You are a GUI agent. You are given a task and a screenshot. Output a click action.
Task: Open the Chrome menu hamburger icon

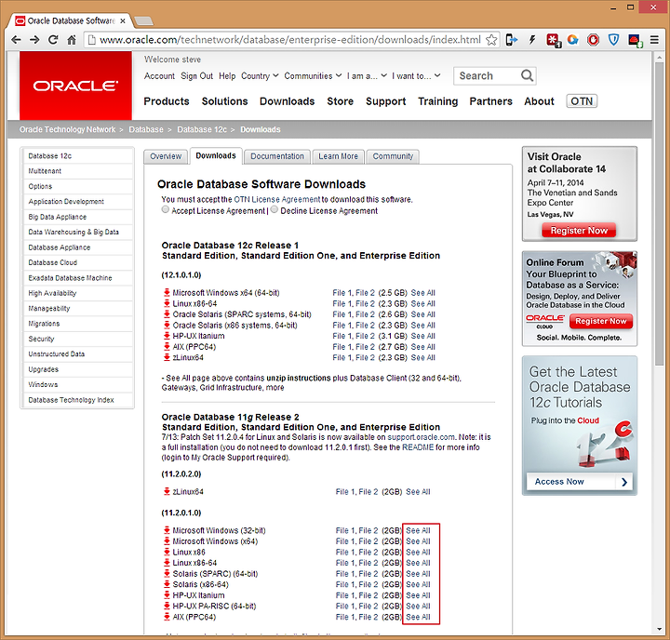click(x=654, y=40)
